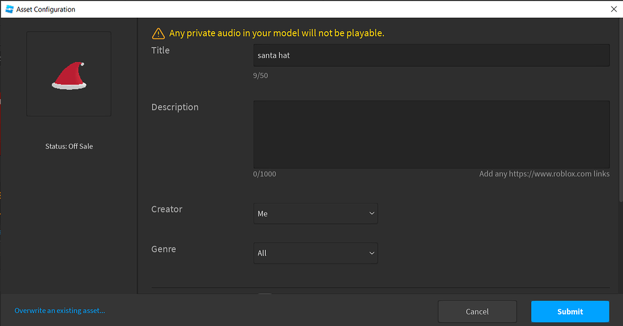Click the 9/50 title character counter
623x326 pixels.
260,75
